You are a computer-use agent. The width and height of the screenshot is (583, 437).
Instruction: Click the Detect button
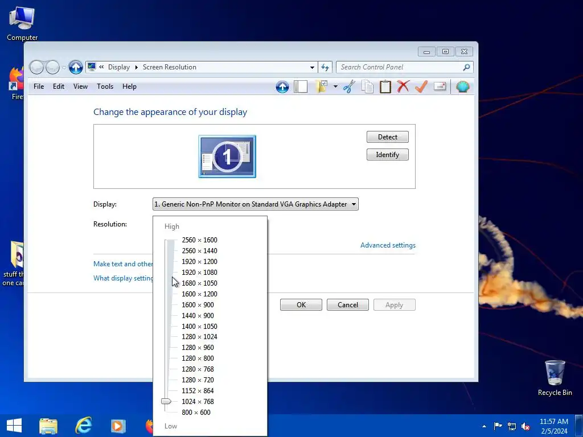387,137
